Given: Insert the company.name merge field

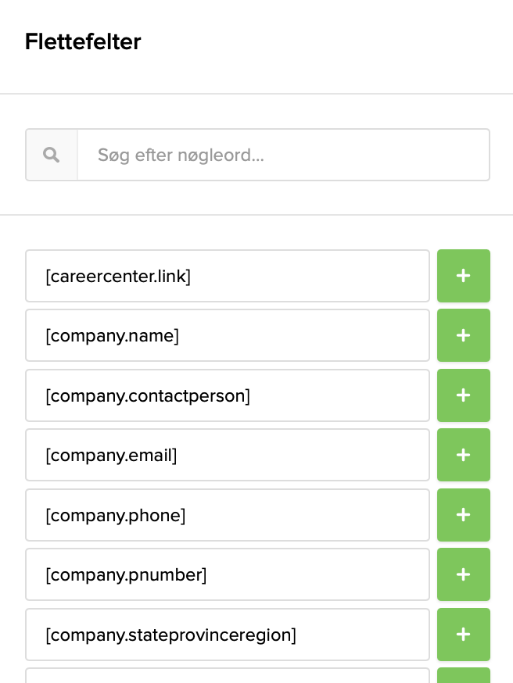Looking at the screenshot, I should click(x=227, y=335).
